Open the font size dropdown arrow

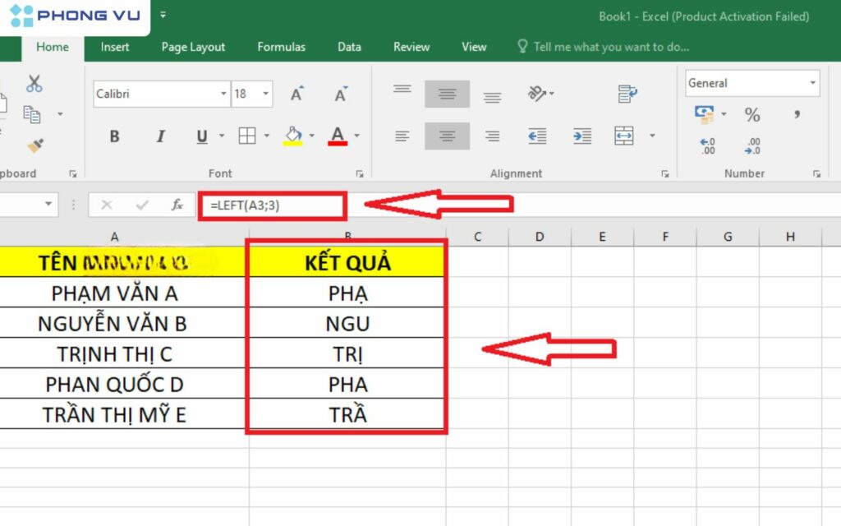266,95
